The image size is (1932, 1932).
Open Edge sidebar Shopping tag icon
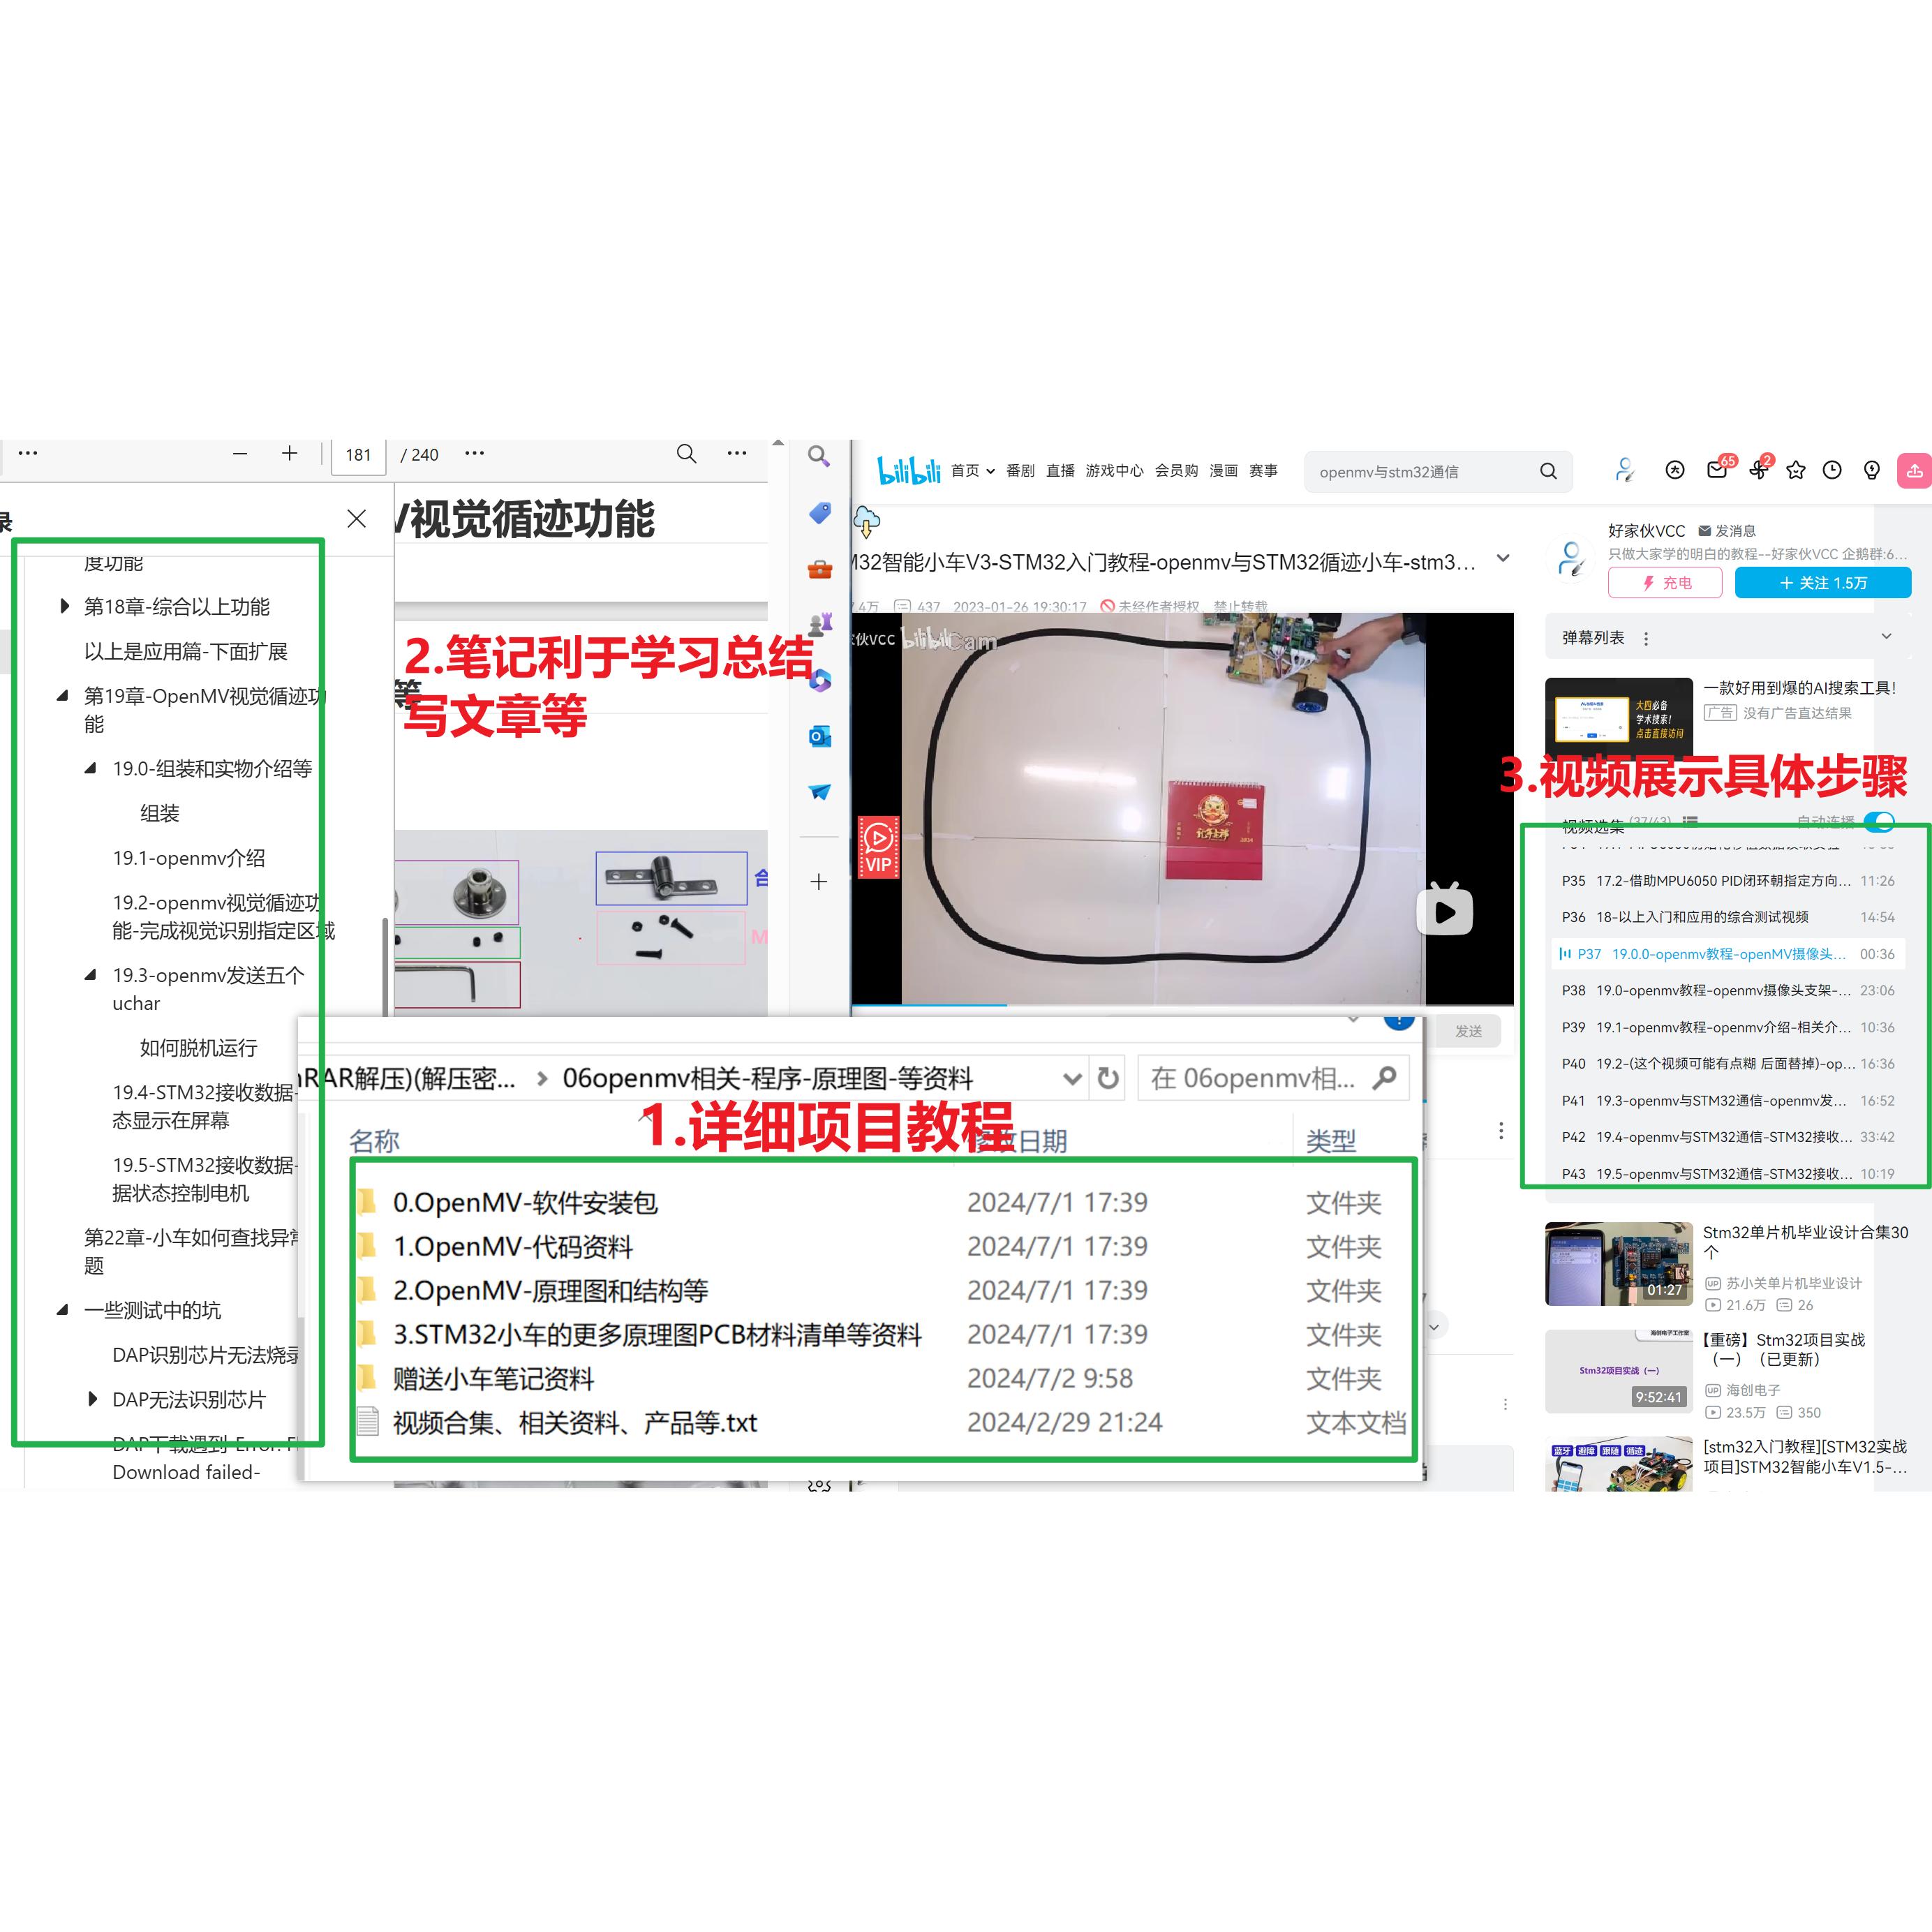click(820, 513)
